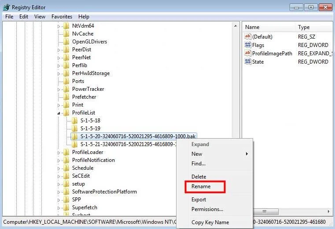Expand the ProfileNotification key
This screenshot has height=229, width=335.
pos(59,161)
